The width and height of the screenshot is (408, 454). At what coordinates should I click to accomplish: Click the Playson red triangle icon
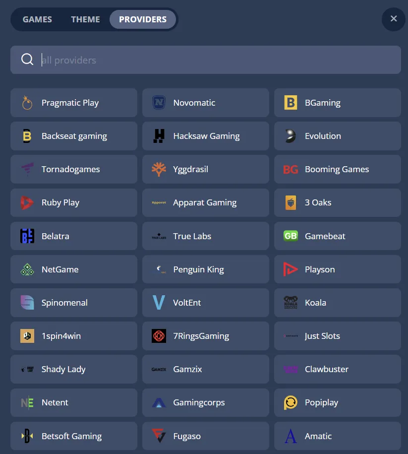tap(290, 269)
